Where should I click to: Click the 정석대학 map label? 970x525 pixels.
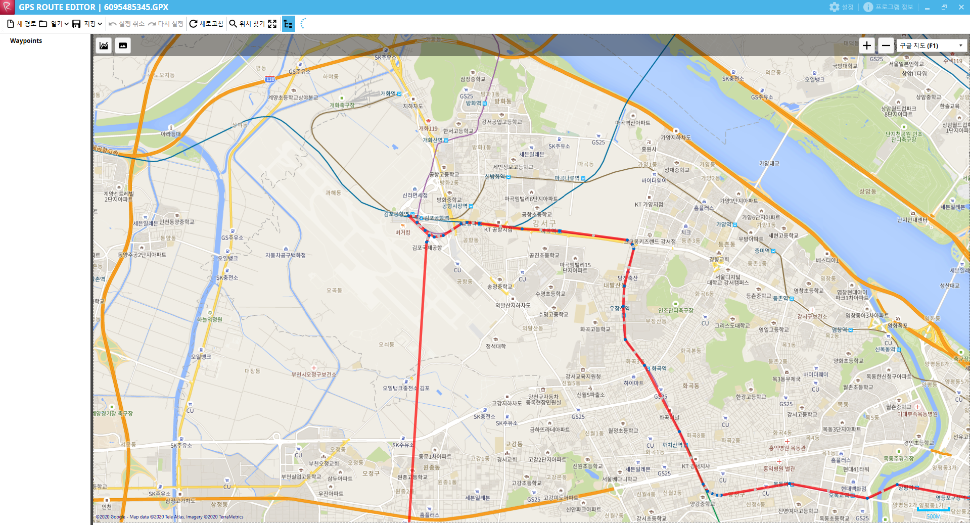point(495,346)
